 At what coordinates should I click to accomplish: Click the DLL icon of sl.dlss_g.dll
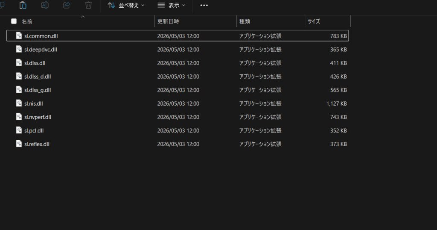(19, 90)
